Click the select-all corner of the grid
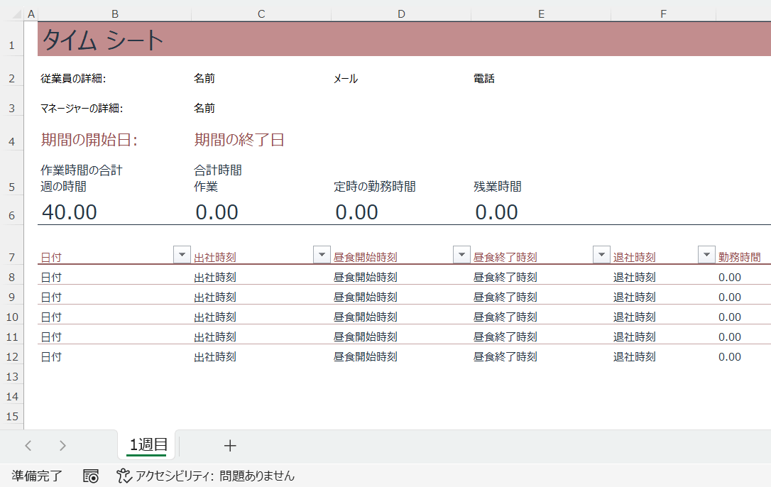 pos(11,14)
